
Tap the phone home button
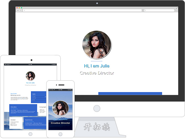60,134
